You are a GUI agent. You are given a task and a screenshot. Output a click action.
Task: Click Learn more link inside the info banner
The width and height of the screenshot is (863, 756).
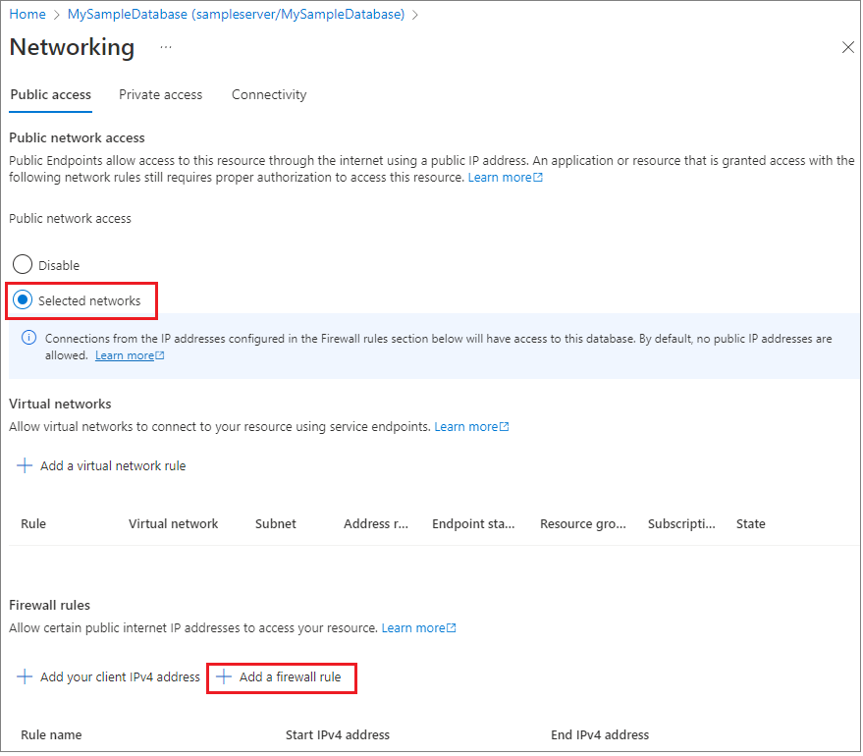pyautogui.click(x=125, y=355)
